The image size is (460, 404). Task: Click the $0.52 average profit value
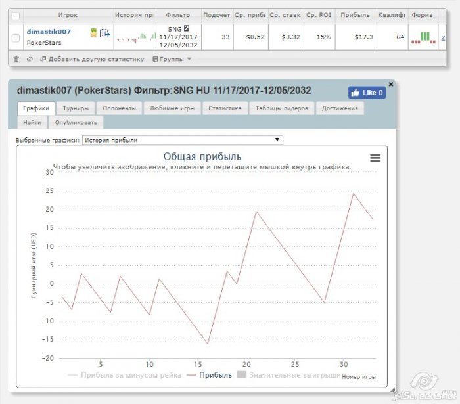pyautogui.click(x=255, y=37)
